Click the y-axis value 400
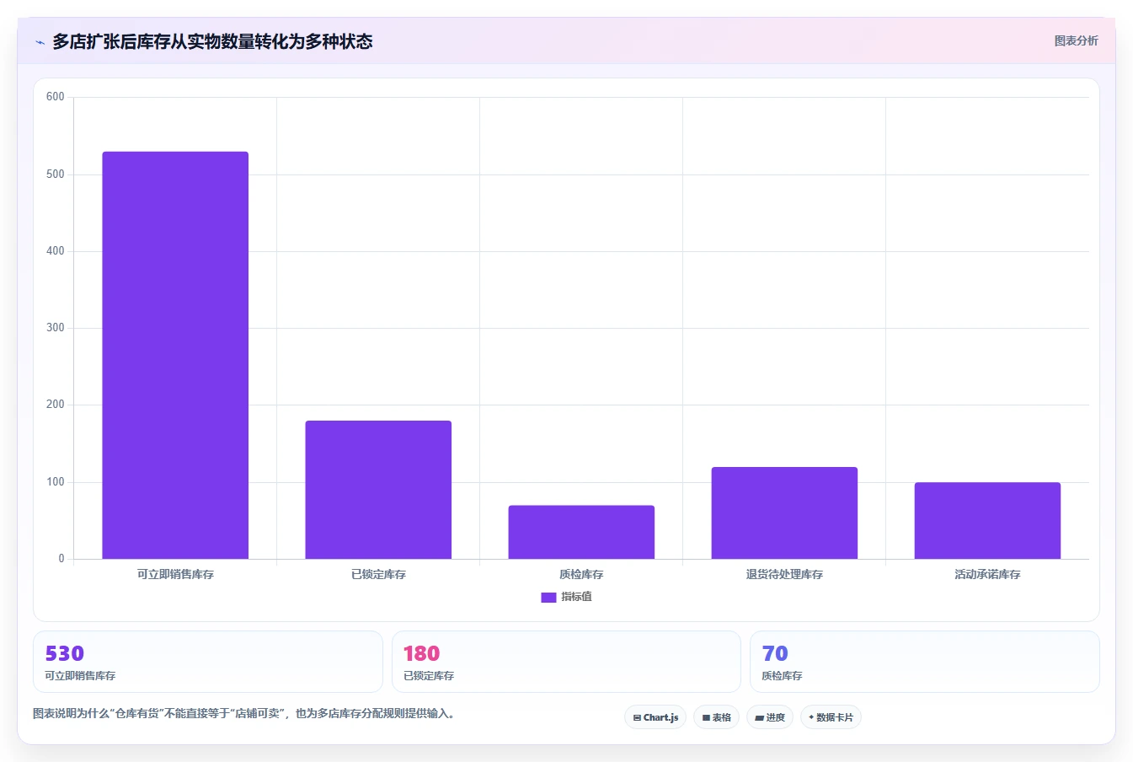Screen dimensions: 1133x762 [56, 251]
